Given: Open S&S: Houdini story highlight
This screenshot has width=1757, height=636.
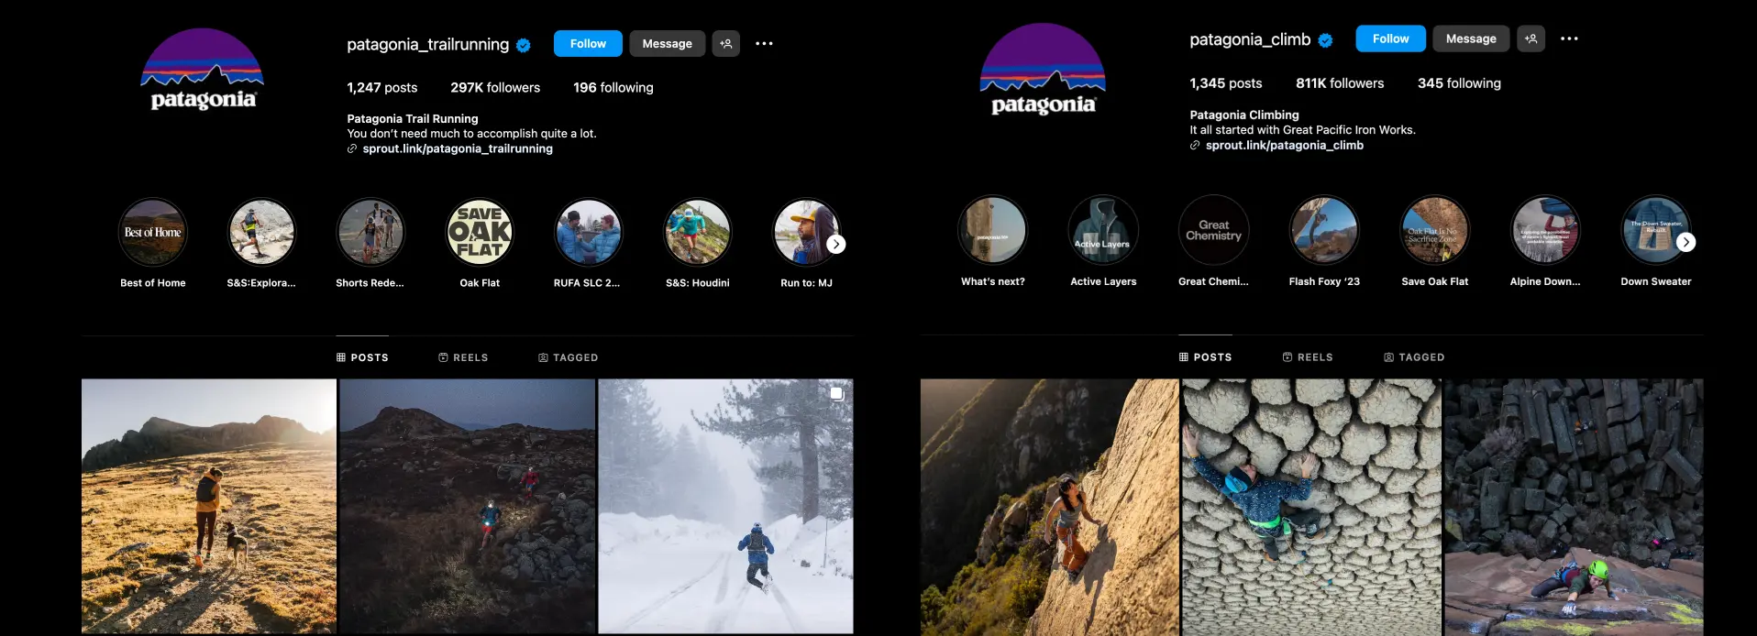Looking at the screenshot, I should pos(698,232).
